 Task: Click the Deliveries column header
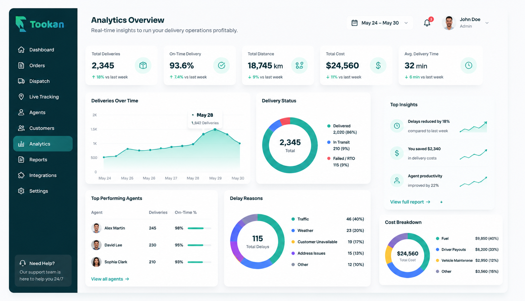[x=158, y=213]
